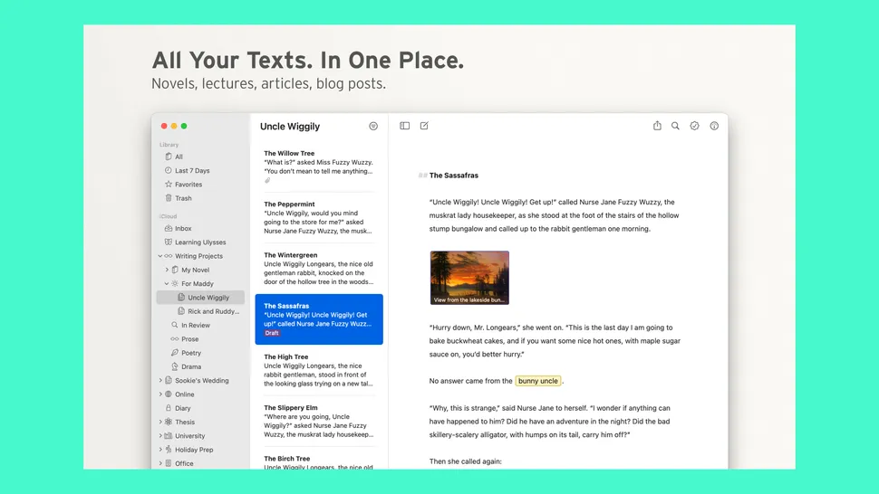Viewport: 879px width, 494px height.
Task: Collapse the Writing Projects group
Action: pos(160,256)
